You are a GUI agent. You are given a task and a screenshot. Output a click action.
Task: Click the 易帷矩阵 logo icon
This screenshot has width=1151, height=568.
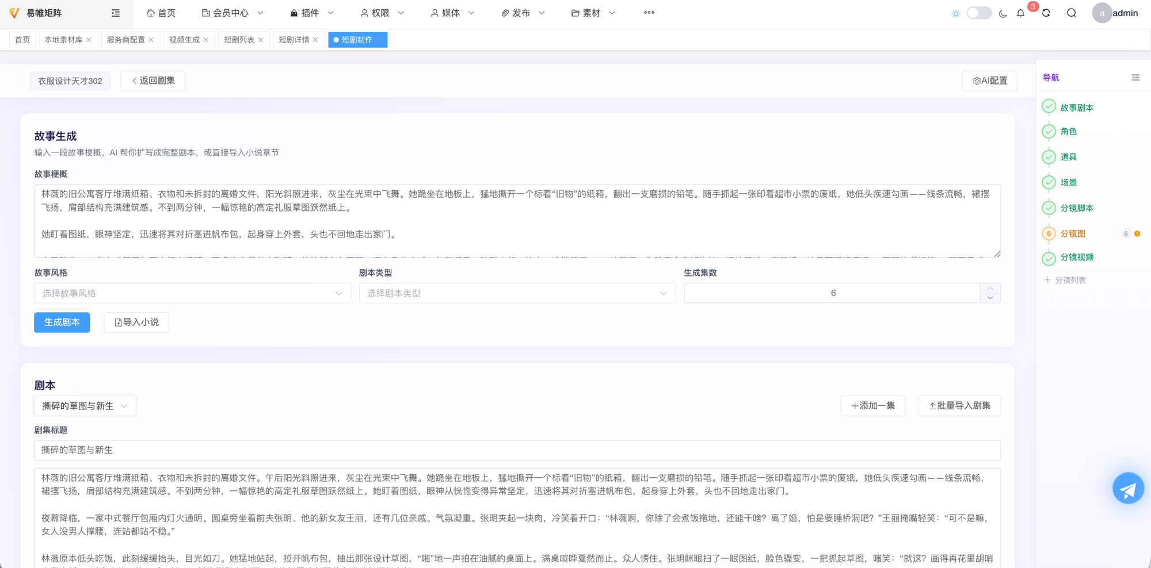coord(15,13)
